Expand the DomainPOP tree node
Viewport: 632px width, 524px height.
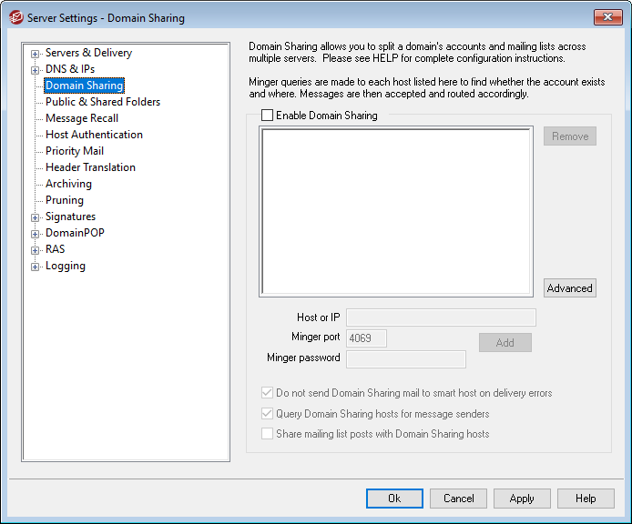pos(36,234)
